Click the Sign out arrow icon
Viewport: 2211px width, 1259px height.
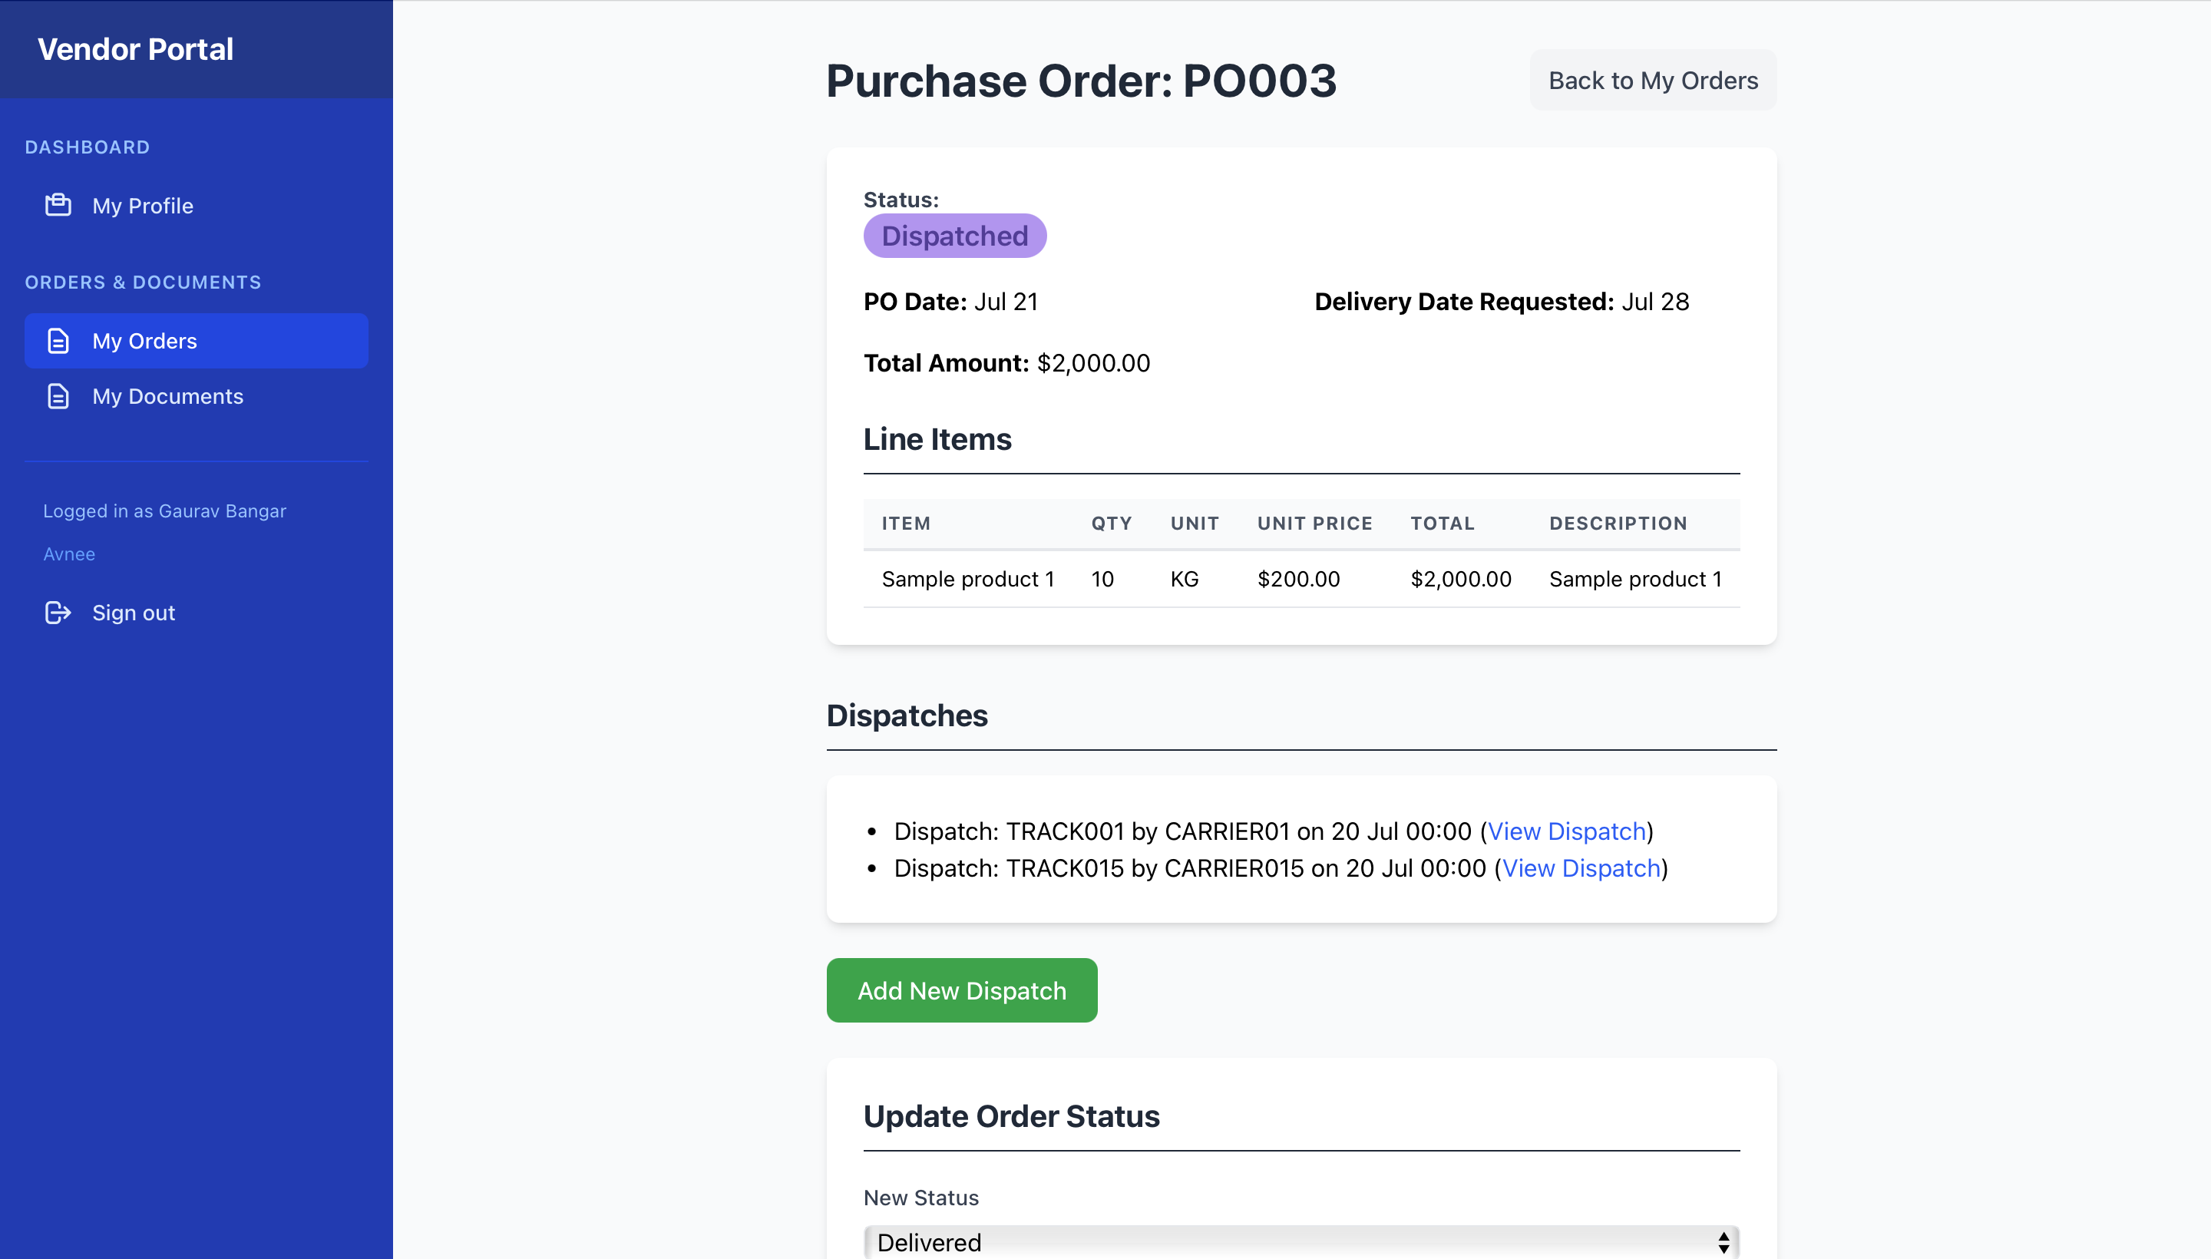pos(58,612)
